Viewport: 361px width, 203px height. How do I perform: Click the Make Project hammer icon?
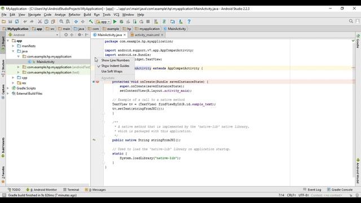click(x=91, y=21)
